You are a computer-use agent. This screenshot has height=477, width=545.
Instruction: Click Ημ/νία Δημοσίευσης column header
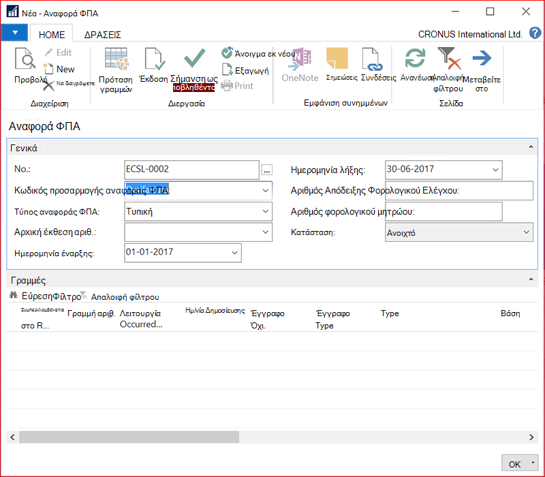pos(215,311)
